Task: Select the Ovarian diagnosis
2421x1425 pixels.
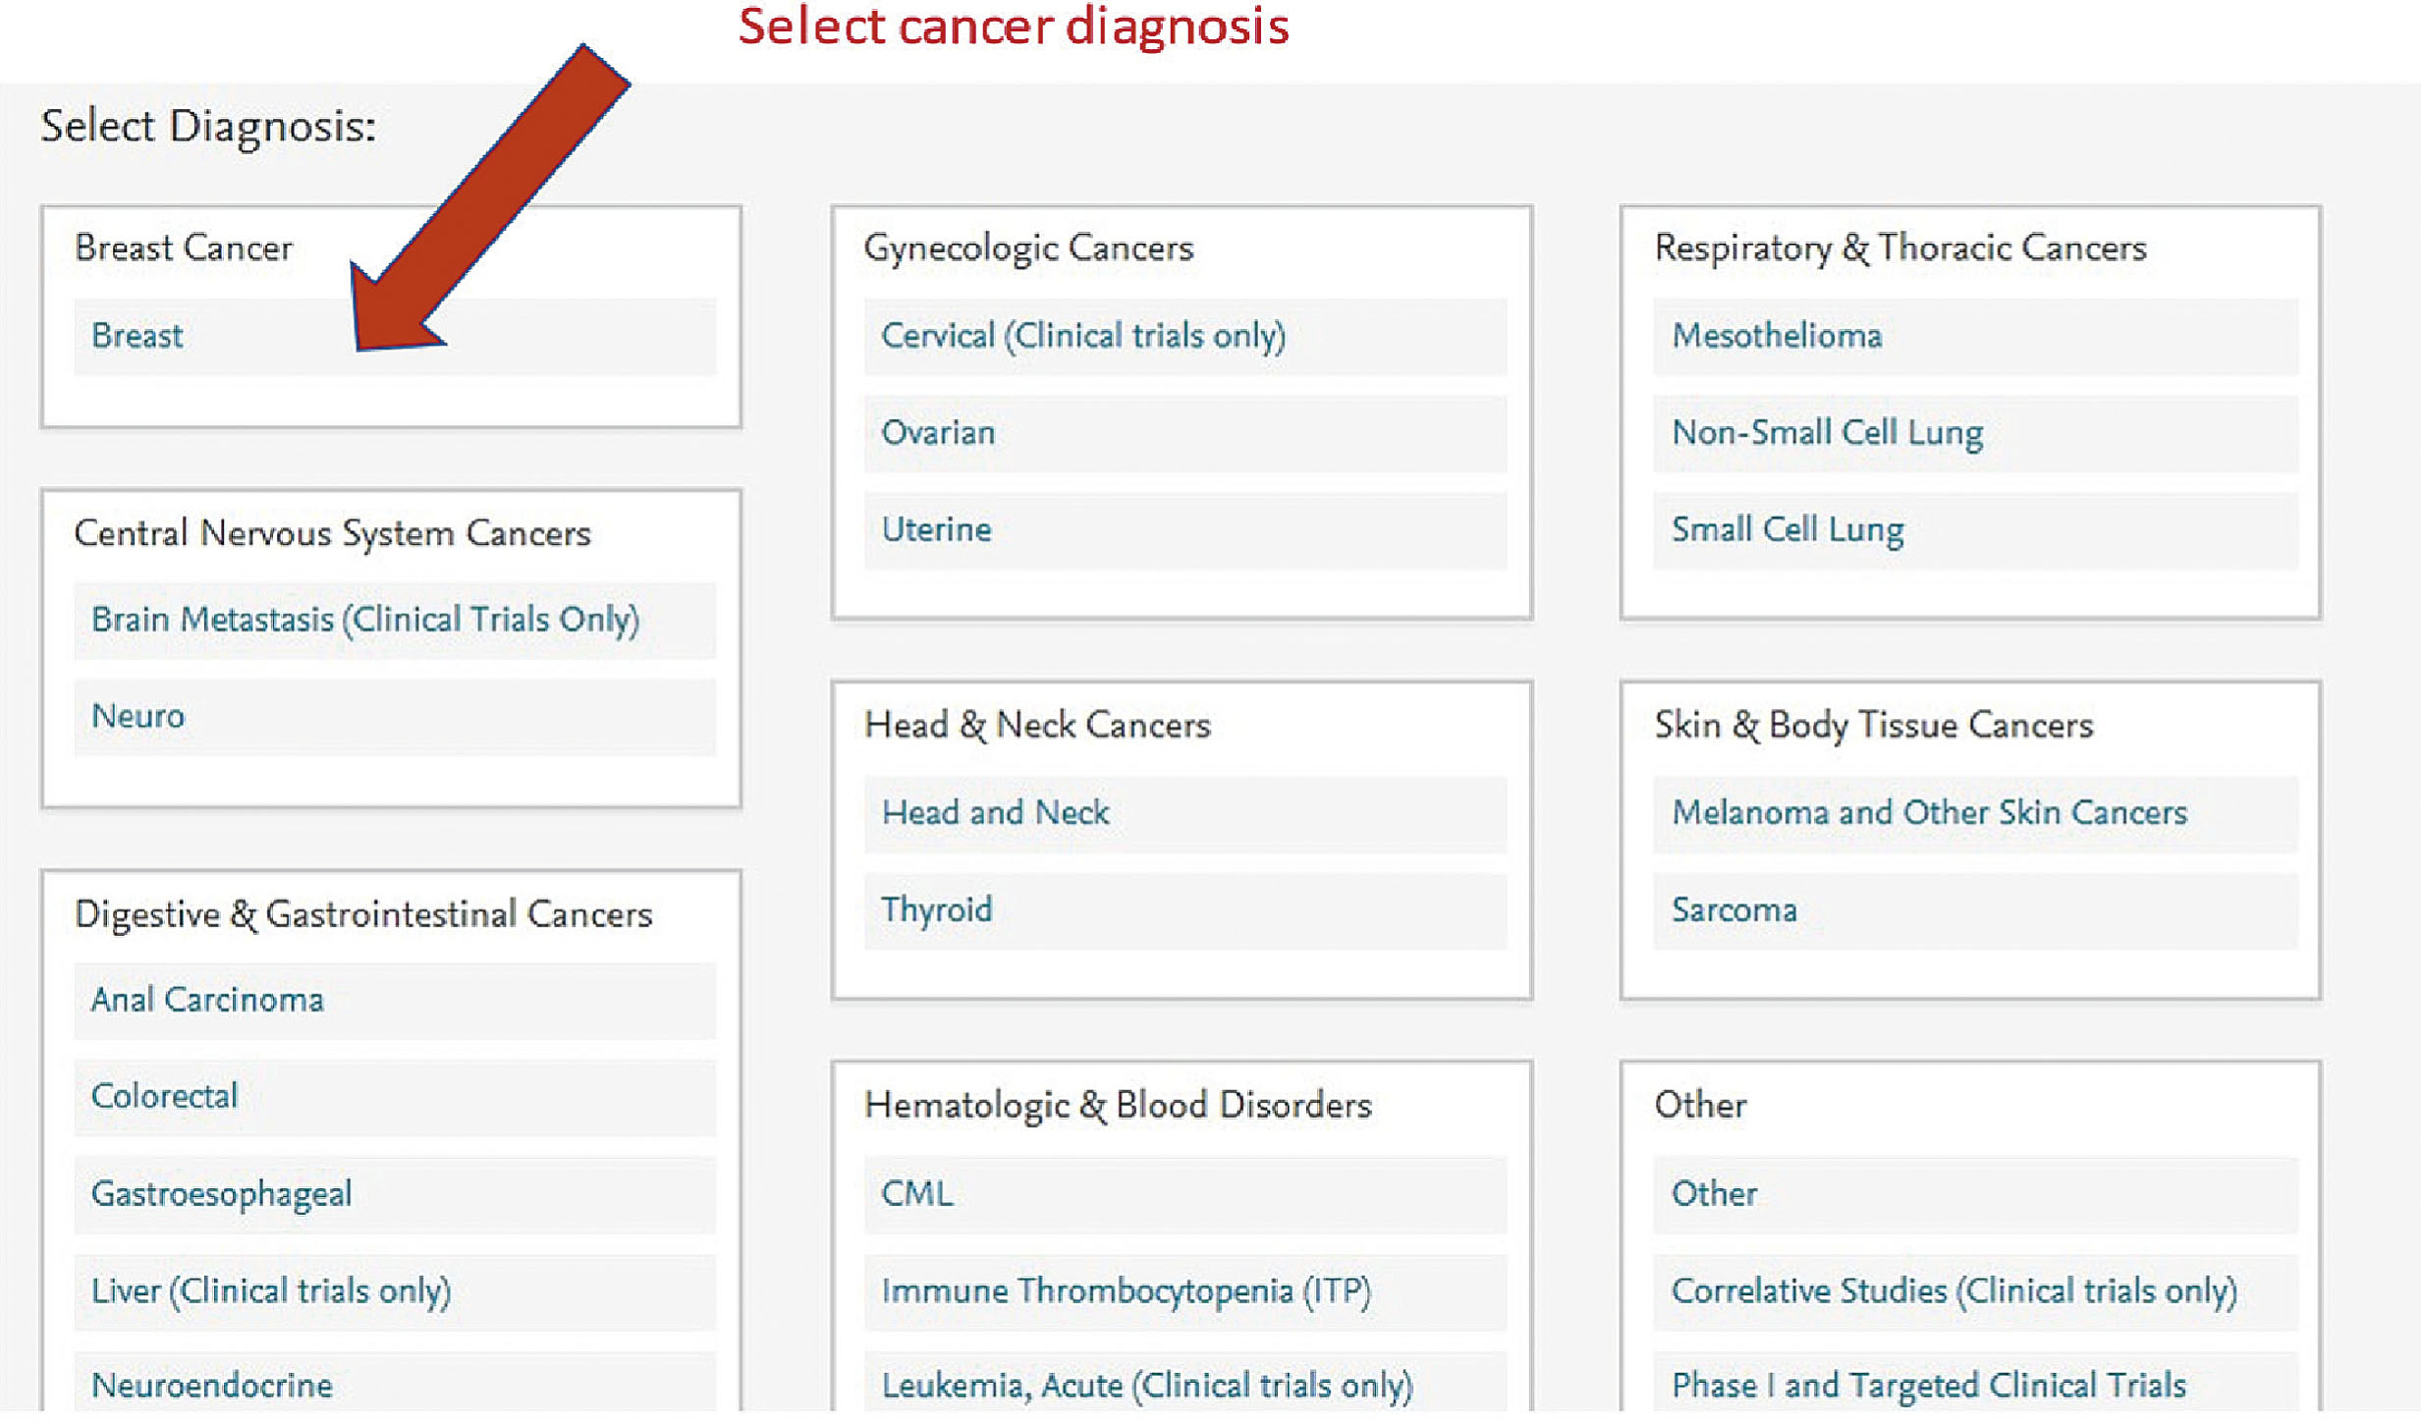Action: pyautogui.click(x=937, y=433)
